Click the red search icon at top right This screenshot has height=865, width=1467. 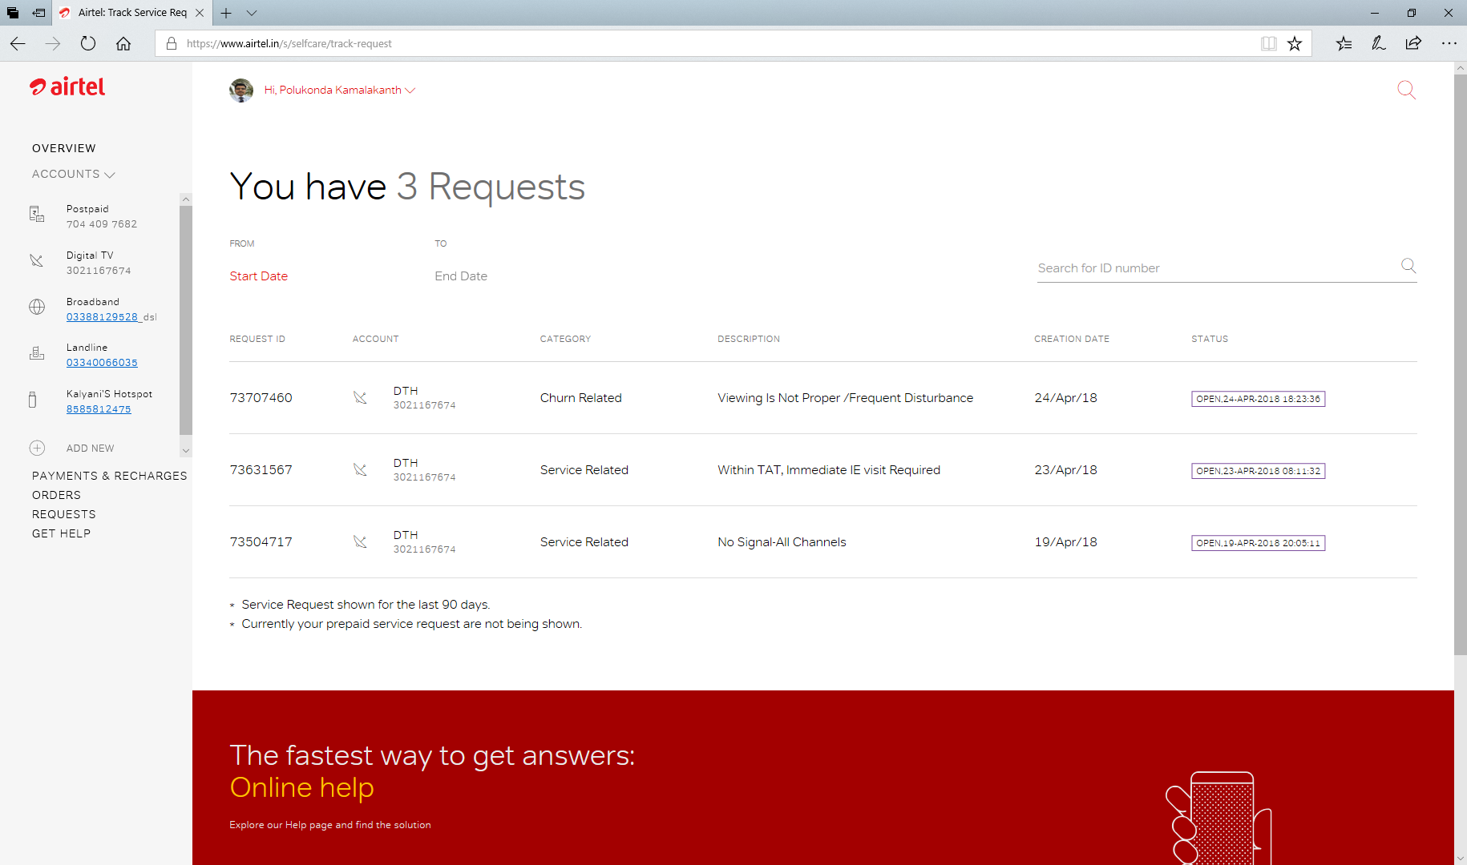click(x=1406, y=90)
